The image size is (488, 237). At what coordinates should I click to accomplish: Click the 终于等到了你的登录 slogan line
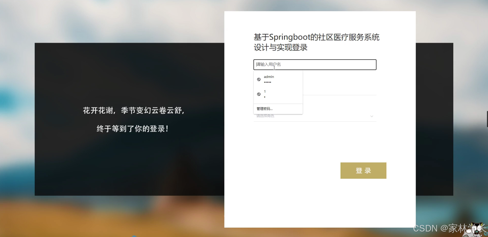coord(133,129)
